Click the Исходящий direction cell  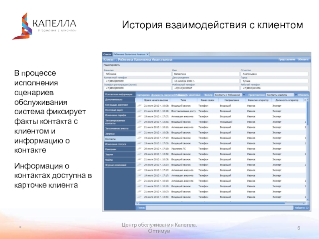(226, 122)
